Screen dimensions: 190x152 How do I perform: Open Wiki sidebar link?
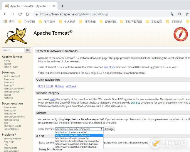click(6, 123)
